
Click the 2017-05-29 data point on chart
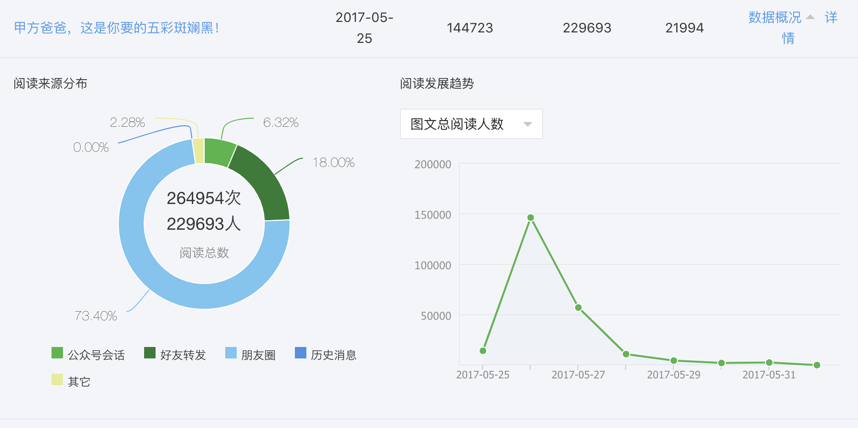(674, 361)
